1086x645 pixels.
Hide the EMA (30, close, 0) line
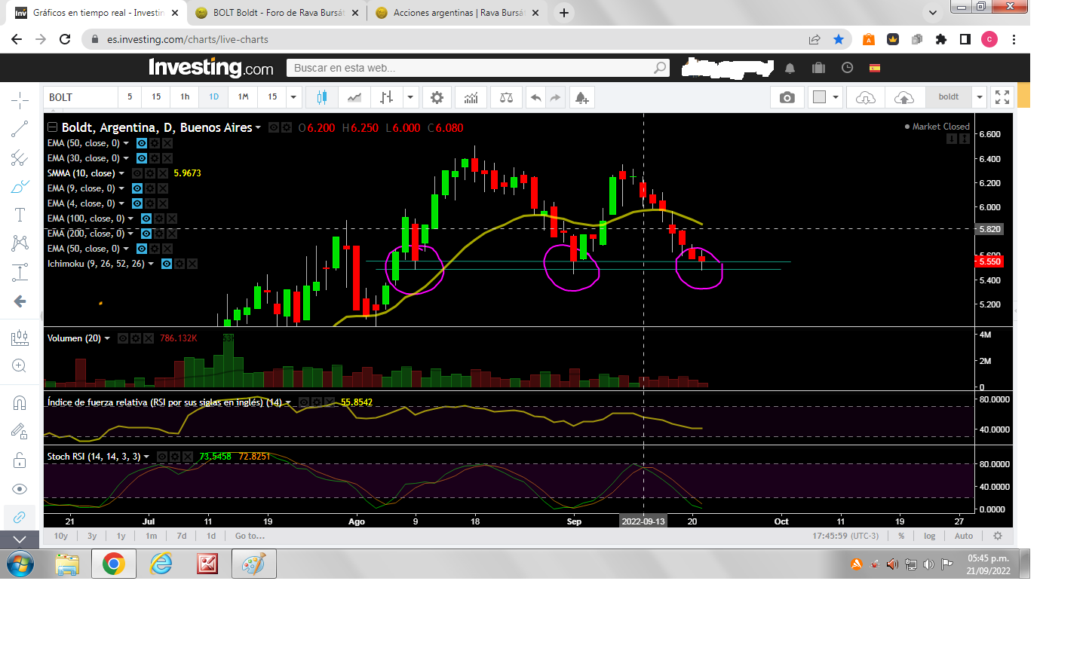(x=141, y=158)
